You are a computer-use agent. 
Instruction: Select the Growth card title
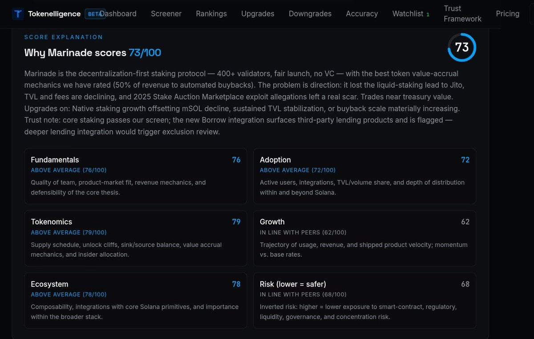(x=272, y=222)
